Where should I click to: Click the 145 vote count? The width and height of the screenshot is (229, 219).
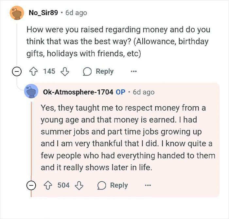[x=49, y=71]
